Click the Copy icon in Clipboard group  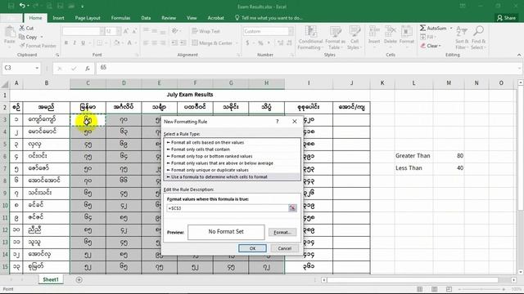pos(22,37)
